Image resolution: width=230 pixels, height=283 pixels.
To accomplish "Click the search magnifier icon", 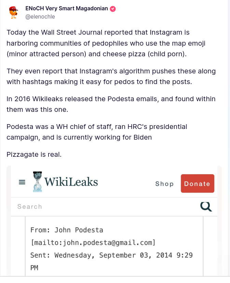I will coord(206,206).
